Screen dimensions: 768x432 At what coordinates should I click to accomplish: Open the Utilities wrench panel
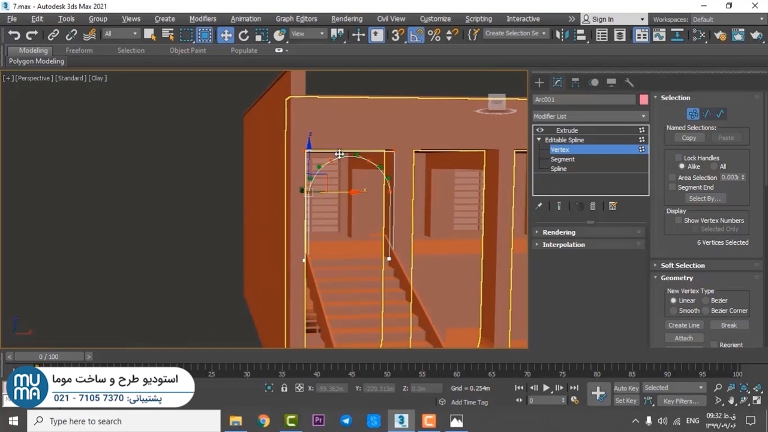(x=629, y=82)
